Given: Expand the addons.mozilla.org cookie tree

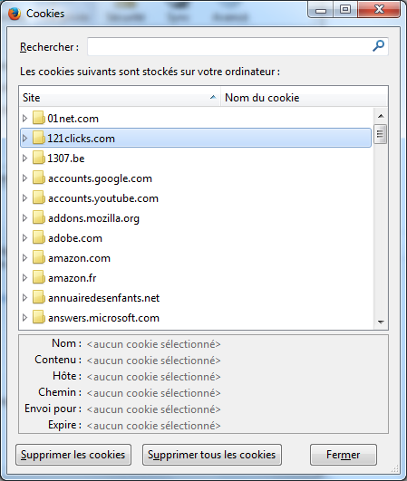Looking at the screenshot, I should click(x=24, y=217).
